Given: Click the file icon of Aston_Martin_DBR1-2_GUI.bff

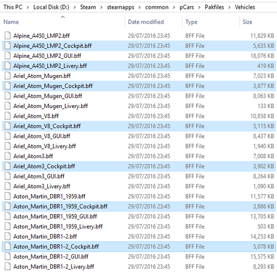Looking at the screenshot, I should click(x=8, y=256).
